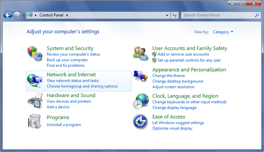Open the Ease of Access icon

[x=141, y=122]
